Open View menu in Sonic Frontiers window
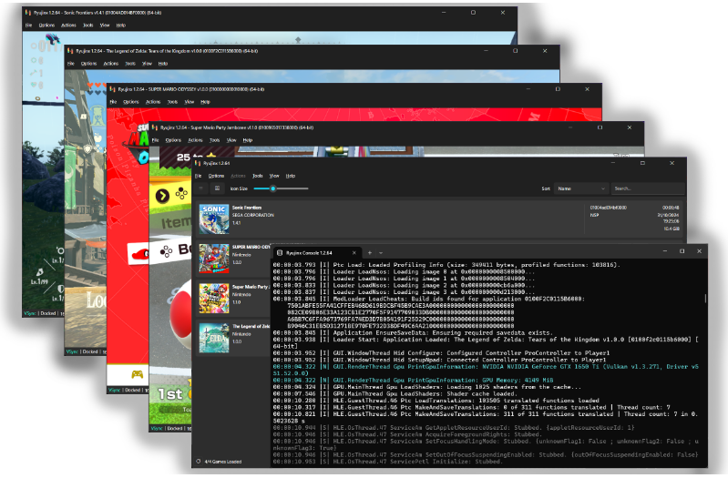Image resolution: width=728 pixels, height=478 pixels. [x=105, y=25]
